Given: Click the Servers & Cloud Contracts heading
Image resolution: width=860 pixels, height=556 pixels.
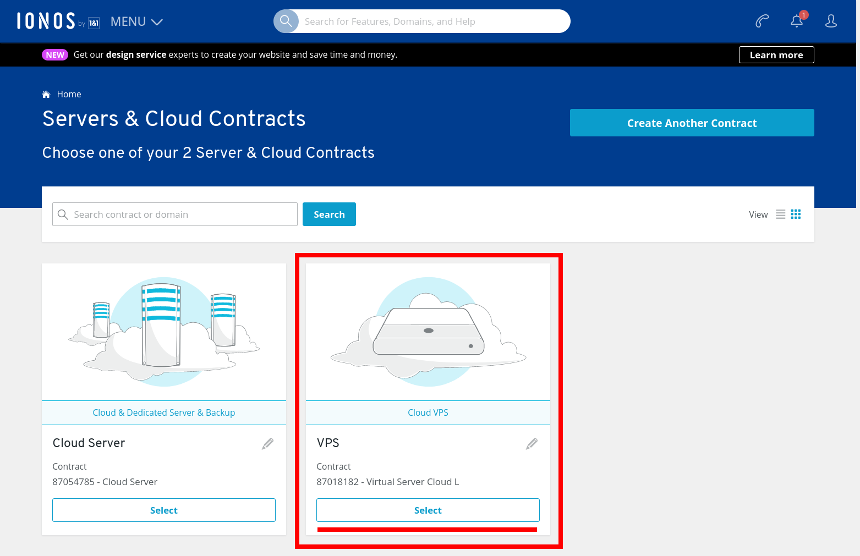Looking at the screenshot, I should tap(174, 119).
